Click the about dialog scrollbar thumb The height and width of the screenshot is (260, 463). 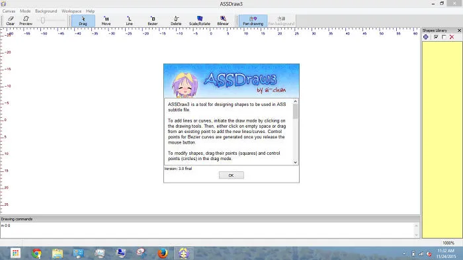[x=295, y=112]
